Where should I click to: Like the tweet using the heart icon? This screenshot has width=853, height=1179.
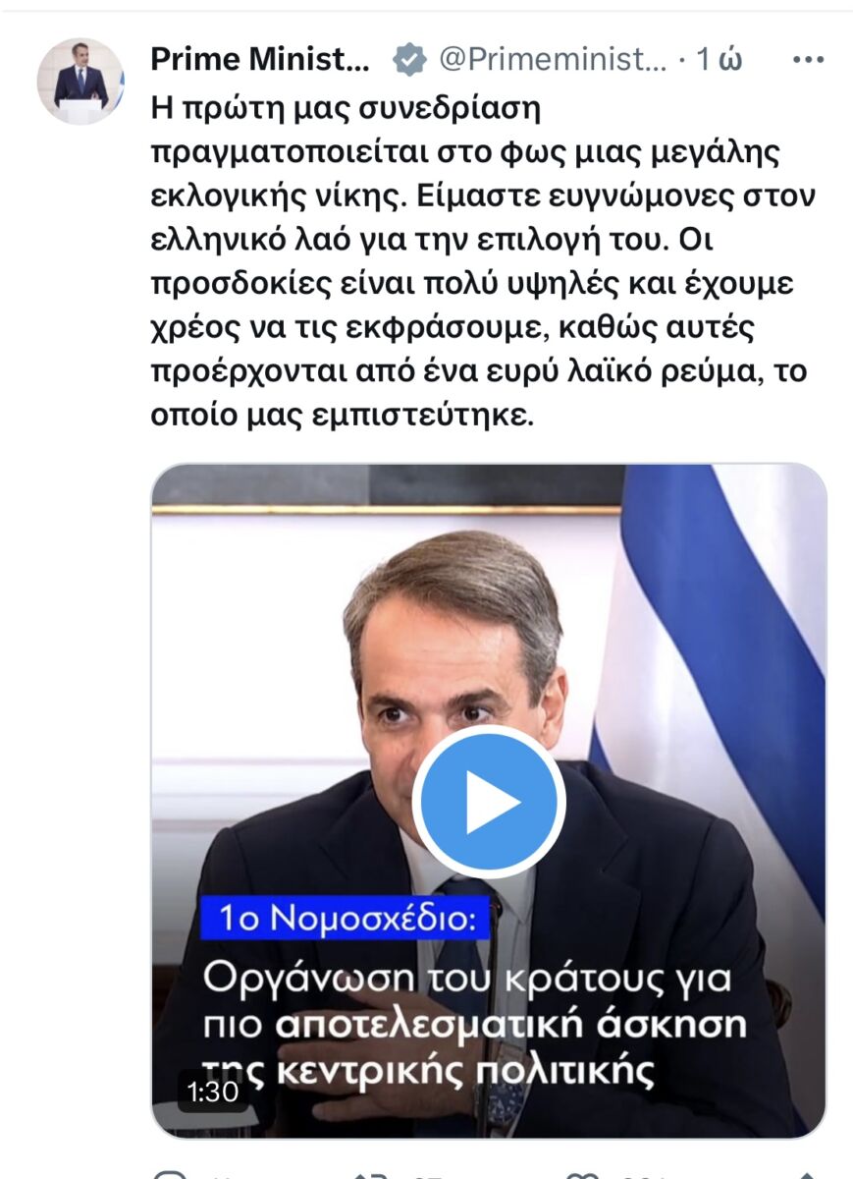[x=583, y=1173]
